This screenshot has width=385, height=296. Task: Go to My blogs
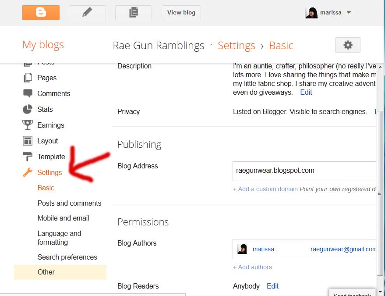[43, 45]
